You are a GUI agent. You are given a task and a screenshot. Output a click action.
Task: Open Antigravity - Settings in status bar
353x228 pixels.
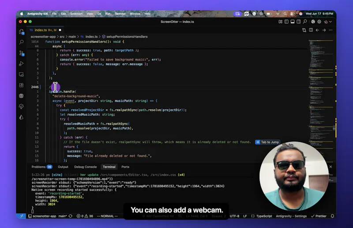(x=291, y=216)
